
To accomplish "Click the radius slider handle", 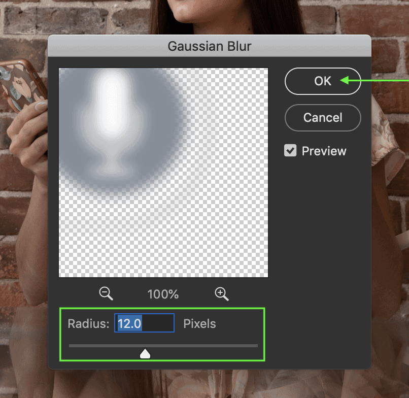I will 145,353.
